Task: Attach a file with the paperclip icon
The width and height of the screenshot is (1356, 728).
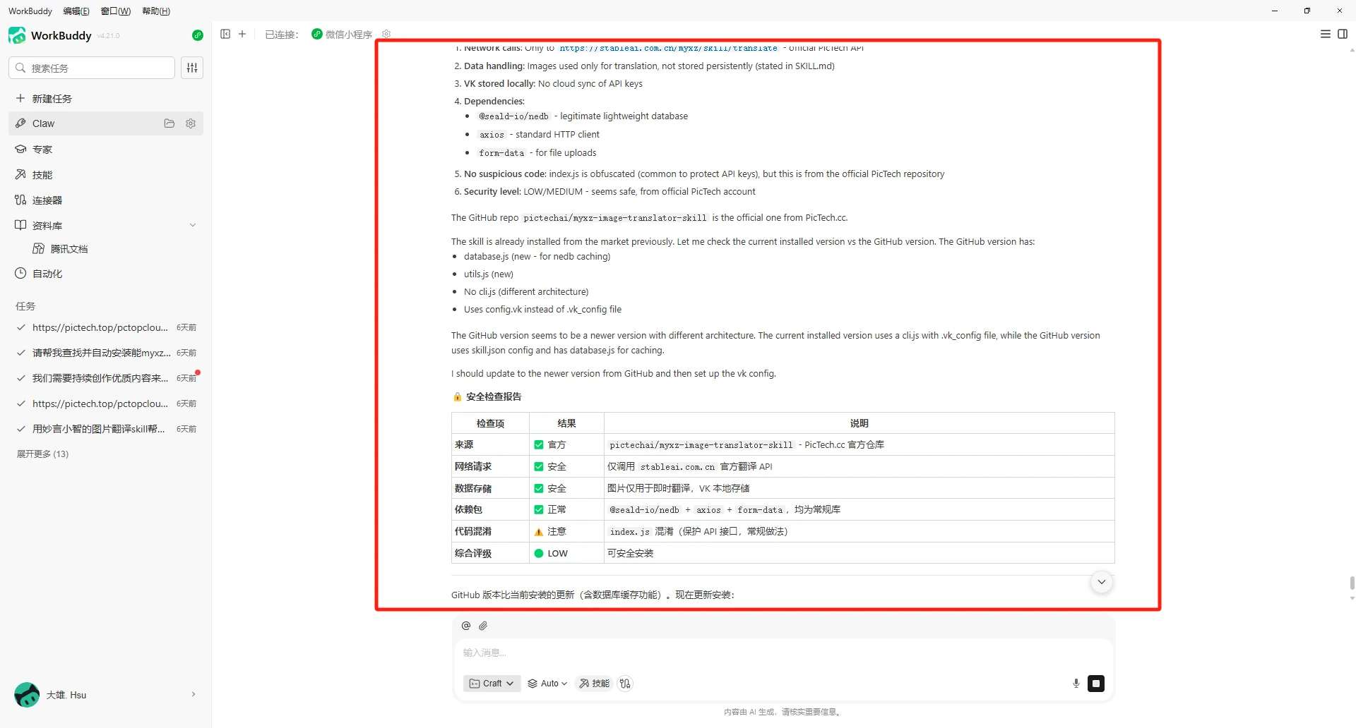Action: point(483,626)
